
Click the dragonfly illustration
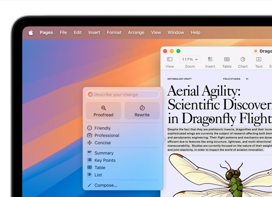221,175
